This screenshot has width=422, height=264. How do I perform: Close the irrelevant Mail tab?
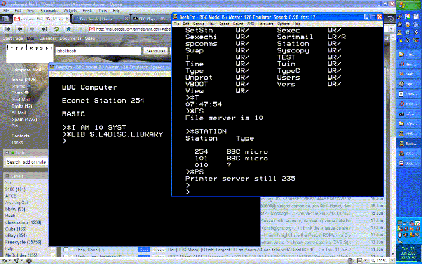coord(66,19)
